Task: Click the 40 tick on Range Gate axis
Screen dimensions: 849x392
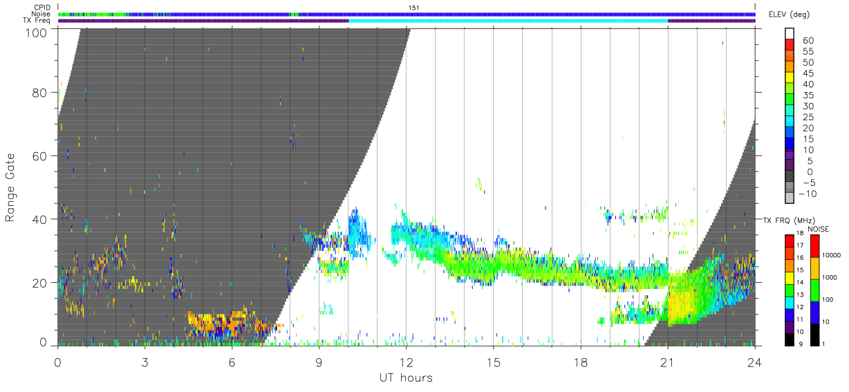Action: coord(40,219)
